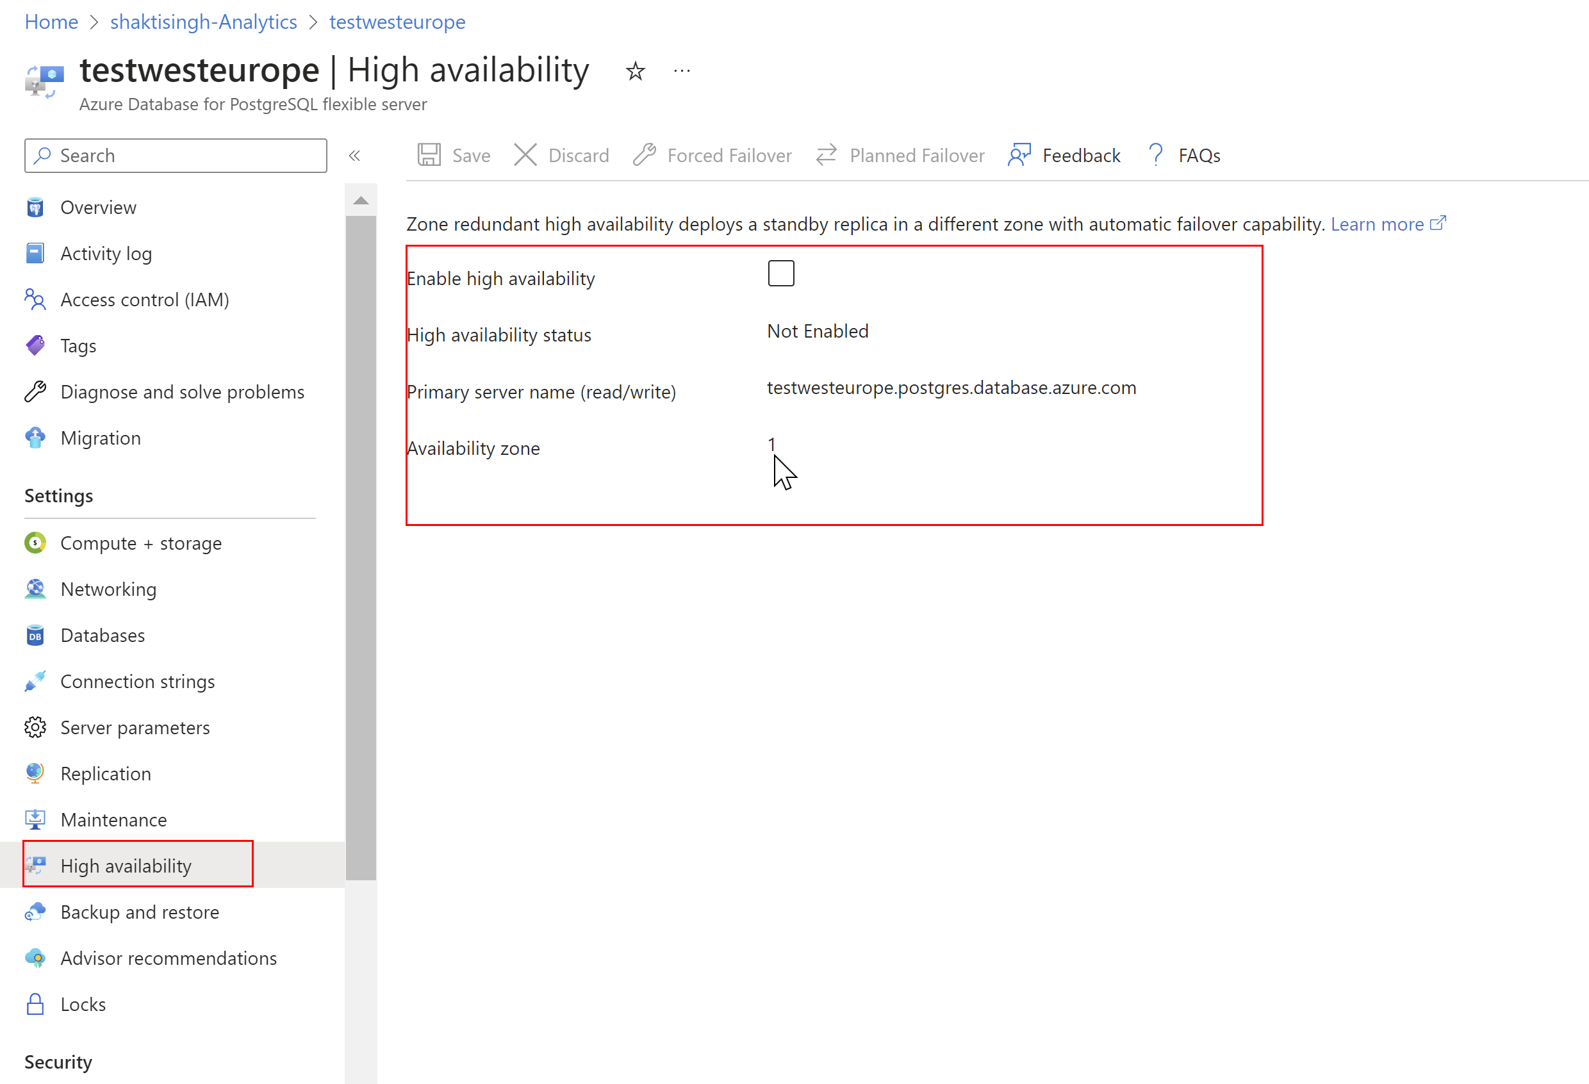The width and height of the screenshot is (1589, 1084).
Task: Open shaktisingh-Analytics breadcrumb
Action: (204, 22)
